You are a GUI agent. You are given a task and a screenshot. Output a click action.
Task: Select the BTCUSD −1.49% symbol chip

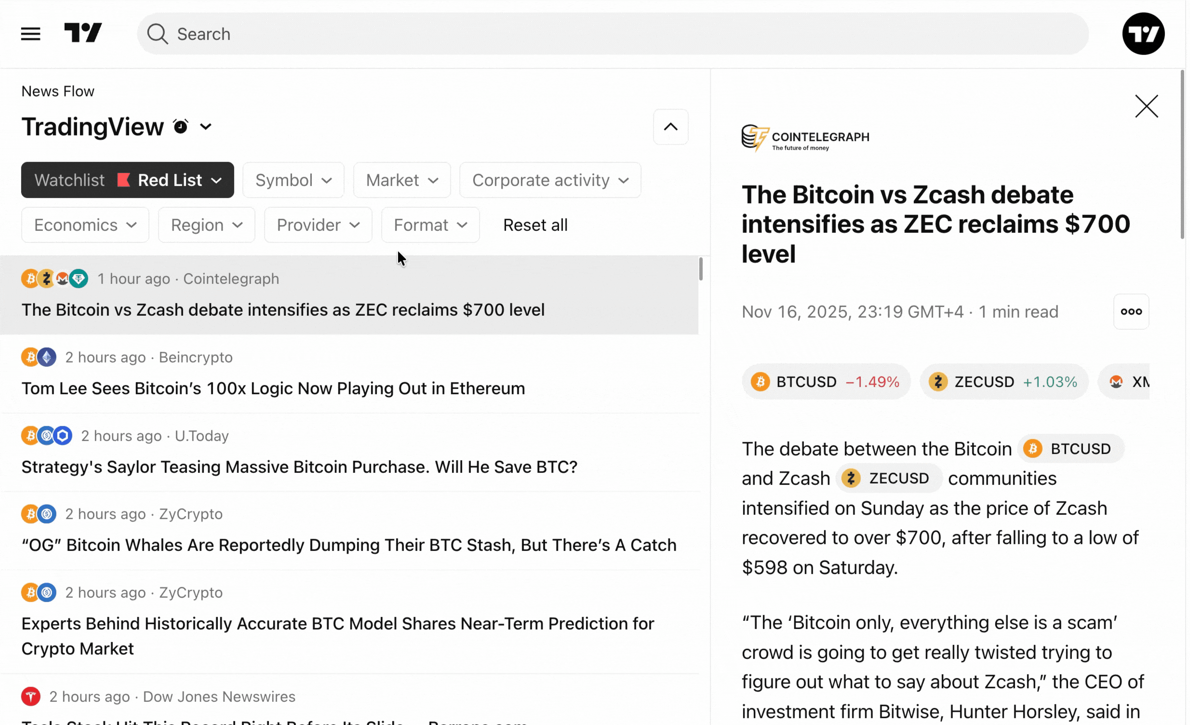[x=826, y=382]
